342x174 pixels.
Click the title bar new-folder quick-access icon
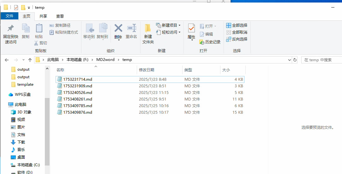coord(23,8)
